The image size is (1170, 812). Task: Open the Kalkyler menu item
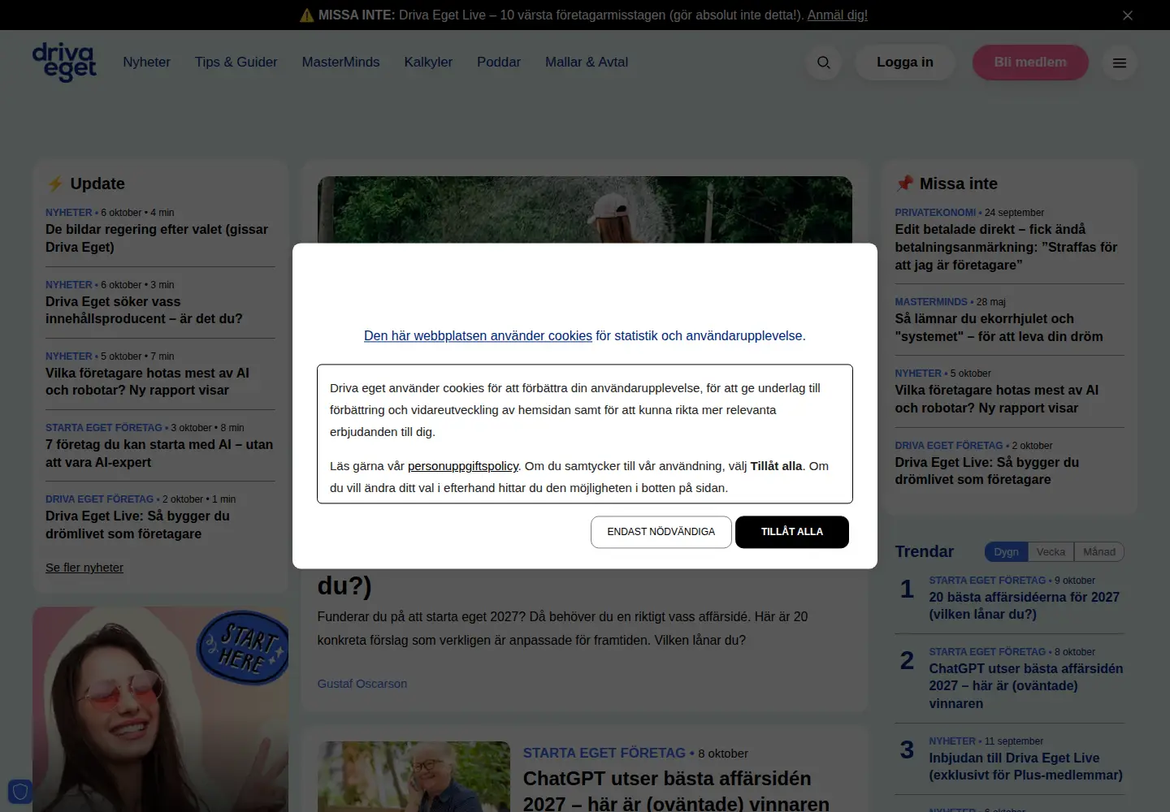coord(428,63)
